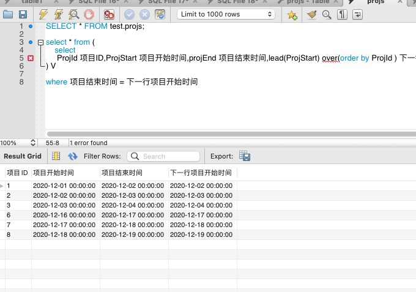Click 2020-12-01 00:00:00 start time cell
This screenshot has width=416, height=292.
click(65, 186)
